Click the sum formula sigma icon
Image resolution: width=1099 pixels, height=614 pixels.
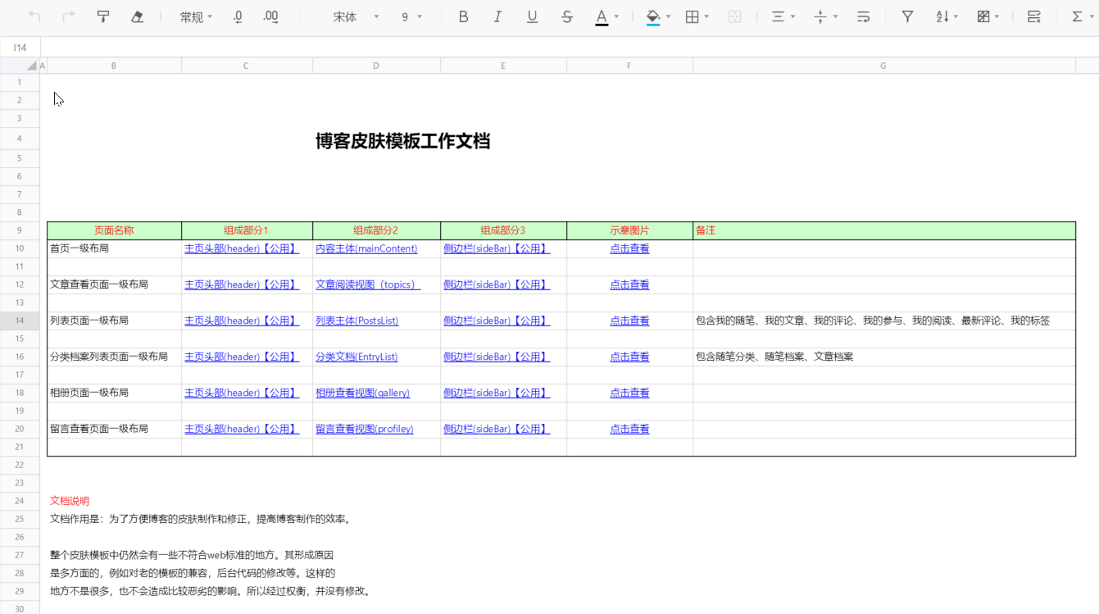tap(1077, 16)
